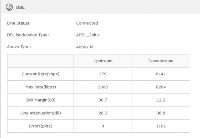
Task: Click the DSL phone icon in header
Action: (x=9, y=7)
